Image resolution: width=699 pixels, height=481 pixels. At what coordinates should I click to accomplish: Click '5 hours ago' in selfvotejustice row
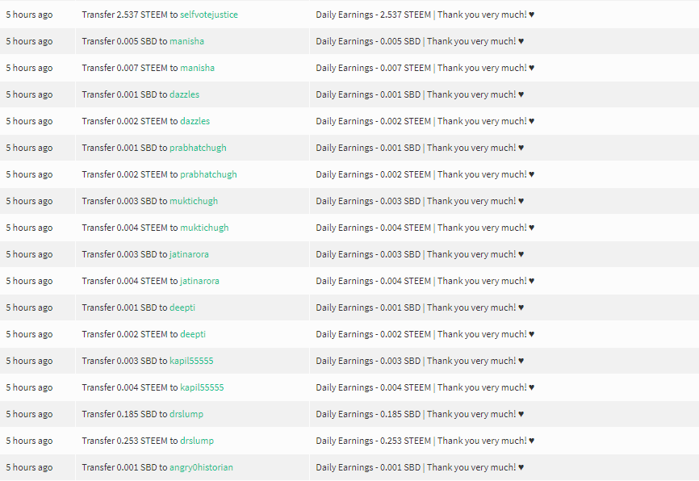click(29, 15)
